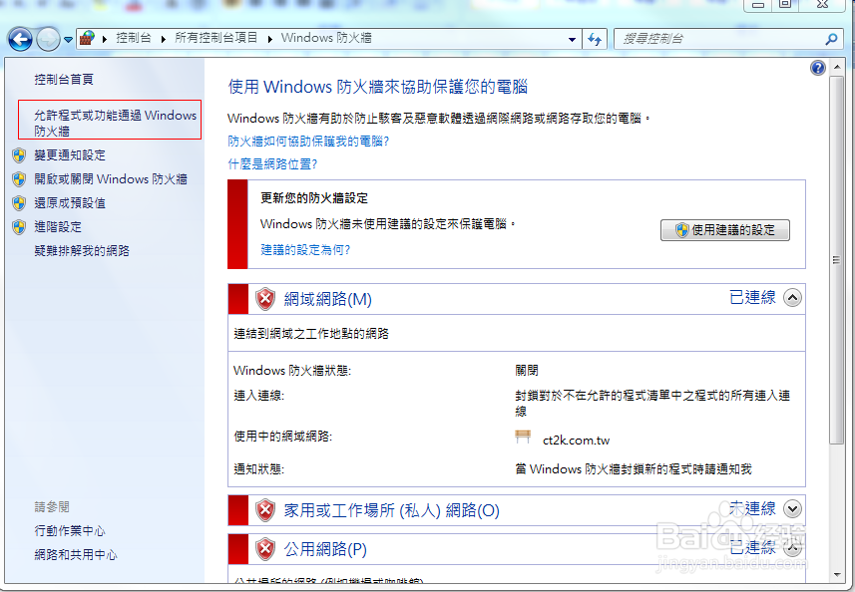This screenshot has height=592, width=855.
Task: Click the firewall icon in address bar
Action: (x=87, y=38)
